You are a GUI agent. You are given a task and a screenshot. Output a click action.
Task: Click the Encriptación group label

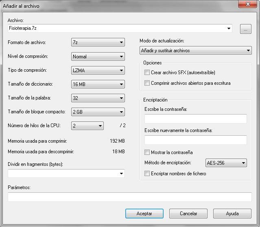(x=155, y=100)
